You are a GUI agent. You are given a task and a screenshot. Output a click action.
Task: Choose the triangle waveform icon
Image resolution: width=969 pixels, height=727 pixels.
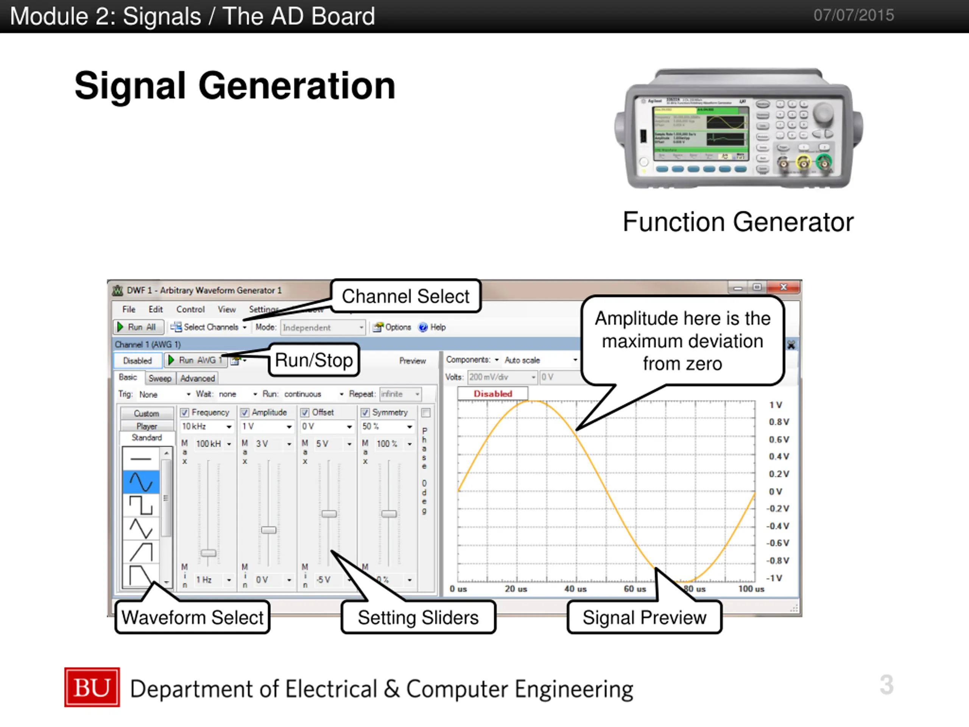pos(141,529)
